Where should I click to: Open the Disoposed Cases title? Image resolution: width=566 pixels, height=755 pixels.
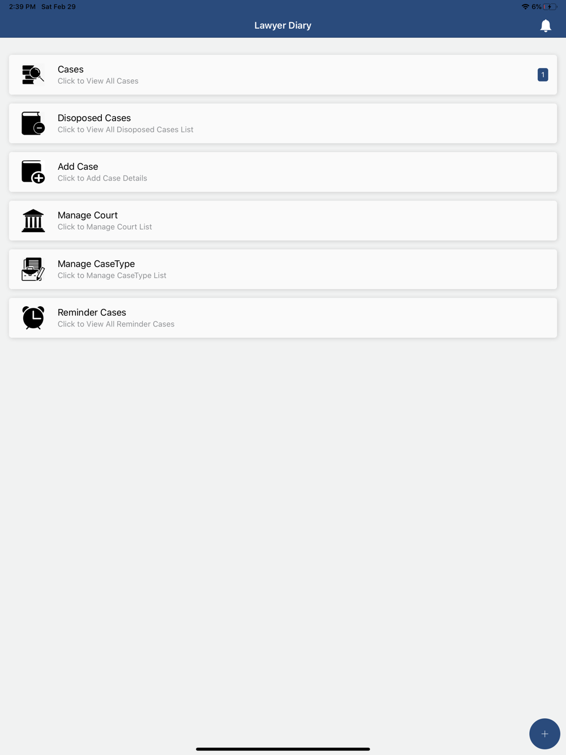click(94, 118)
